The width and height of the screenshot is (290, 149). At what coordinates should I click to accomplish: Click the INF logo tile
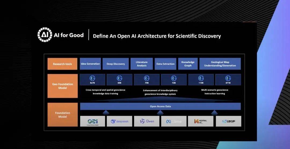point(228,121)
